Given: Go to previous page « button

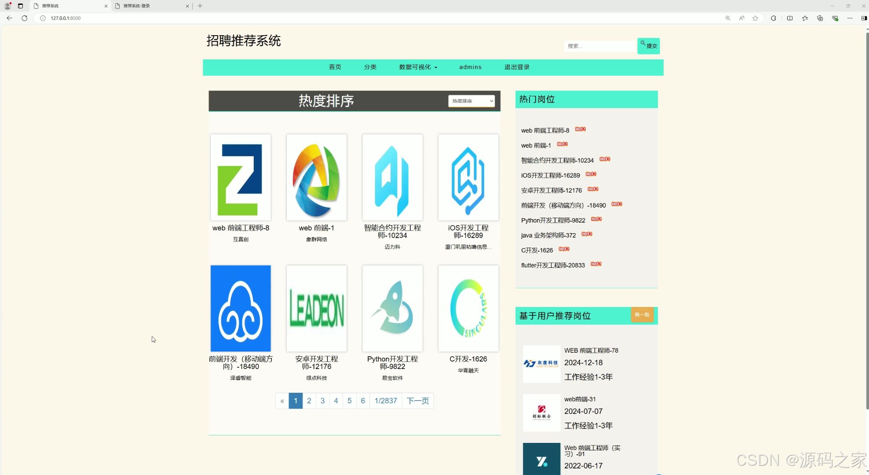Looking at the screenshot, I should point(282,401).
